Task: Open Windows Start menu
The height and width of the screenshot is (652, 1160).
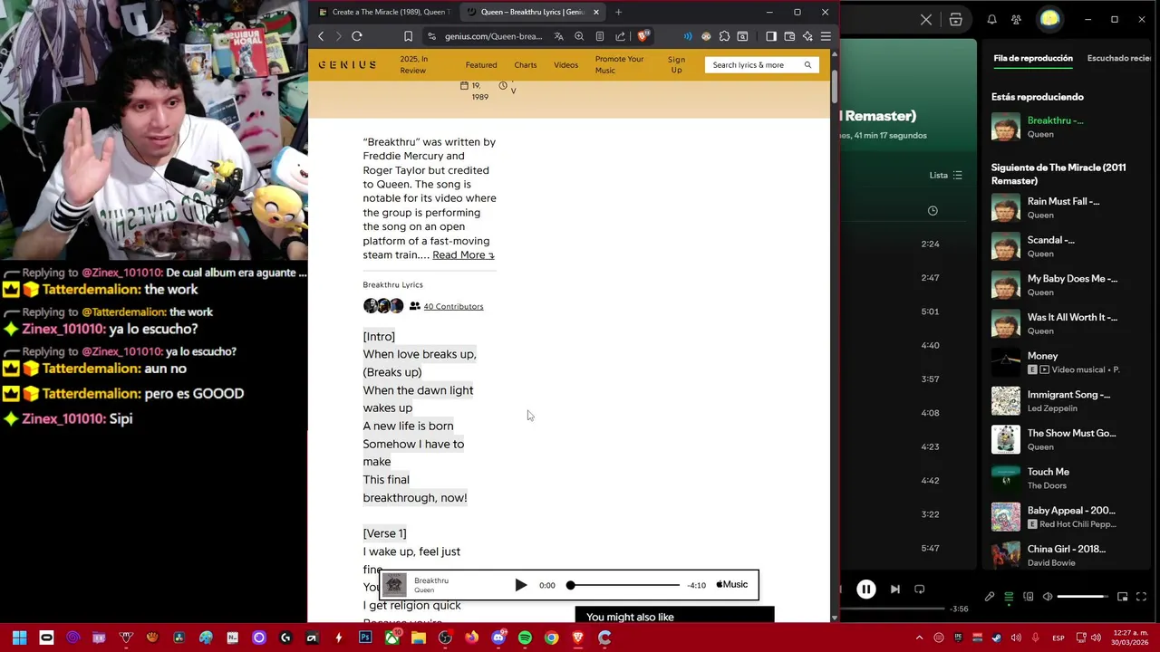Action: [x=19, y=638]
